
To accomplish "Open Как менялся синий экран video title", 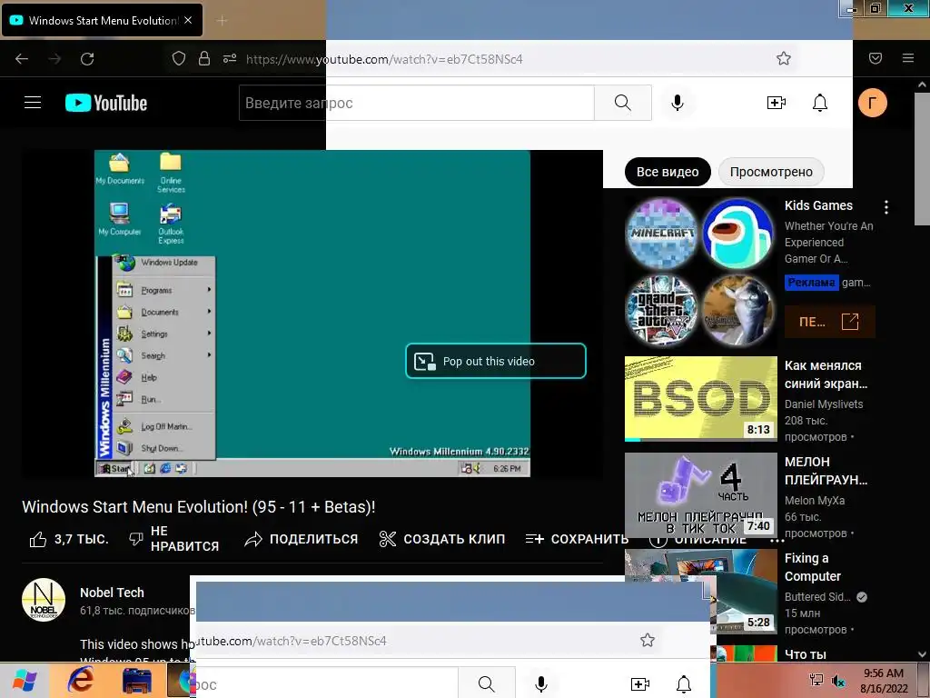I will [x=826, y=374].
